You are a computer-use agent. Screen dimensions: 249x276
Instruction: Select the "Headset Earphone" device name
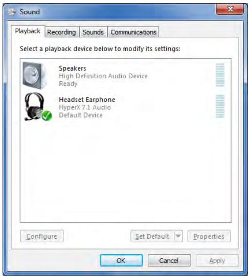pyautogui.click(x=87, y=100)
